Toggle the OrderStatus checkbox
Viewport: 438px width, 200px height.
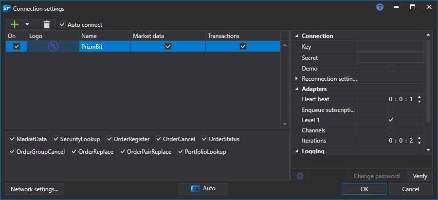[x=204, y=139]
